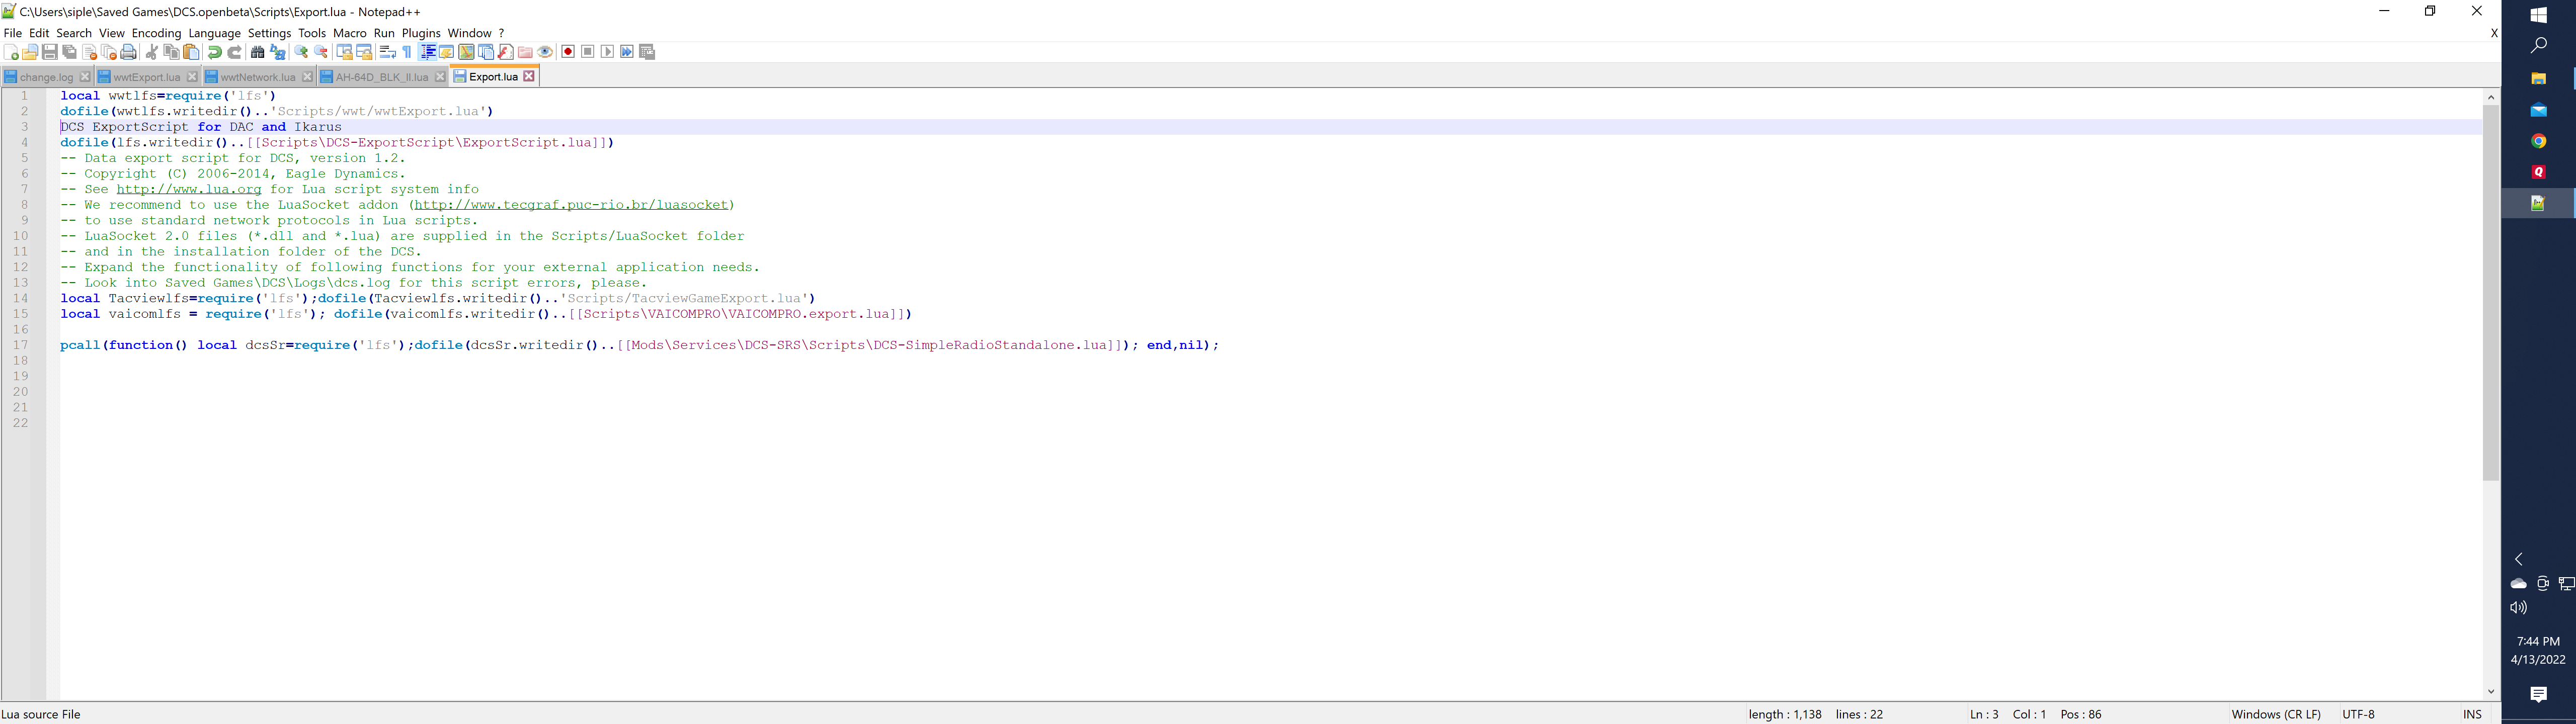The width and height of the screenshot is (2576, 724).
Task: Toggle word wrap in the toolbar
Action: 388,52
